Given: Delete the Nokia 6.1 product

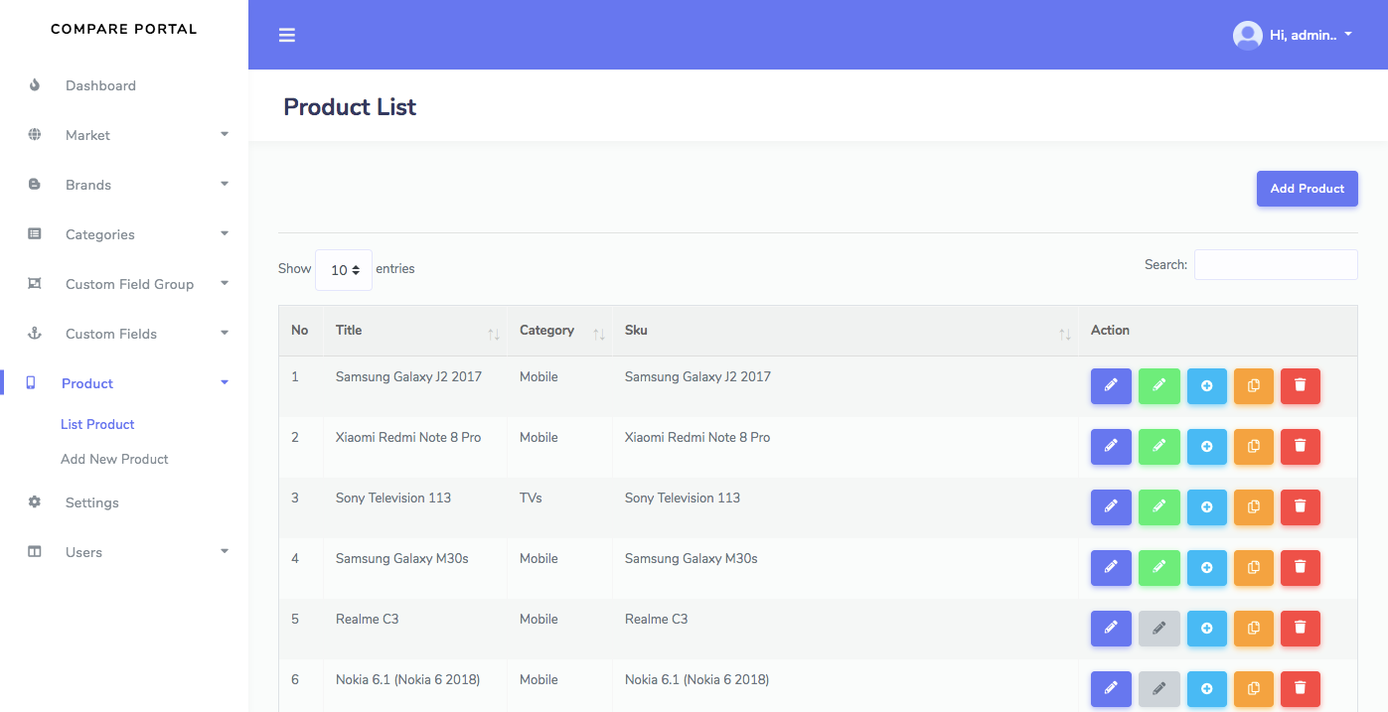Looking at the screenshot, I should (1301, 689).
